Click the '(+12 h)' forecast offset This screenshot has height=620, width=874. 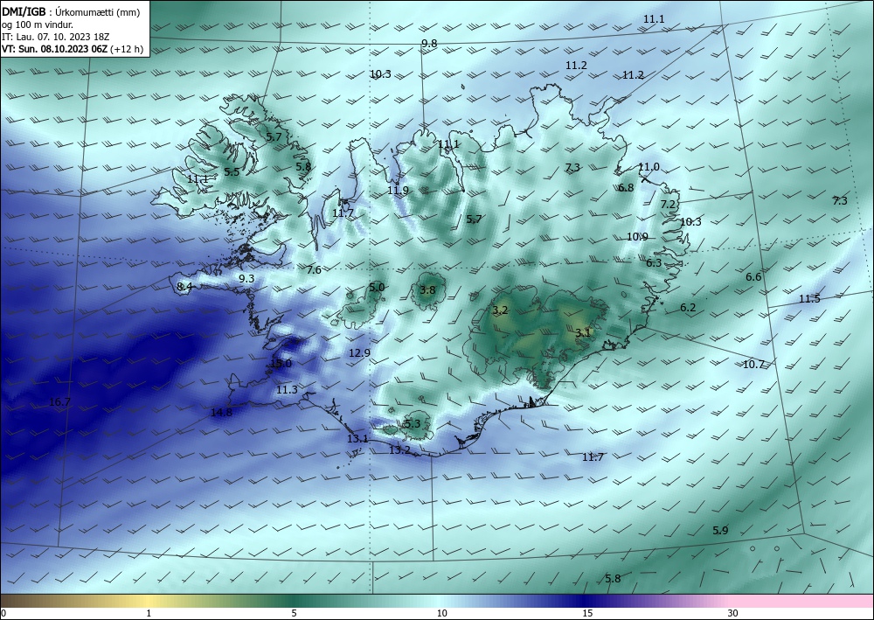[x=127, y=49]
